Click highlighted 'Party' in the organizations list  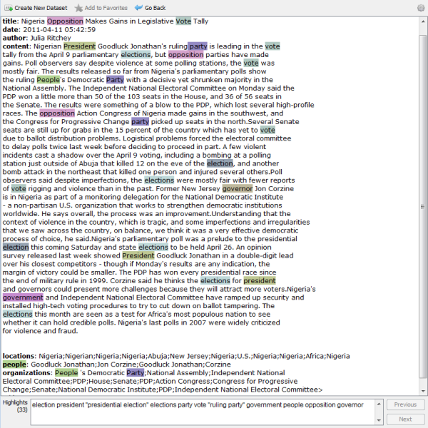point(136,373)
